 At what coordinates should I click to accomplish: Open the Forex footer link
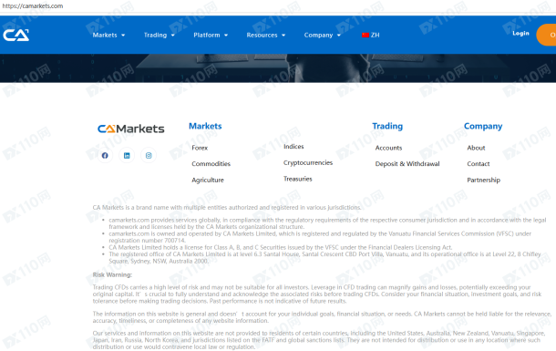(x=200, y=148)
